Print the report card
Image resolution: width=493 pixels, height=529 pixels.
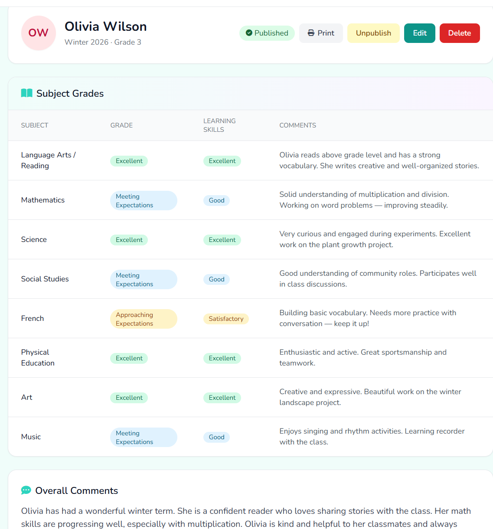point(321,33)
